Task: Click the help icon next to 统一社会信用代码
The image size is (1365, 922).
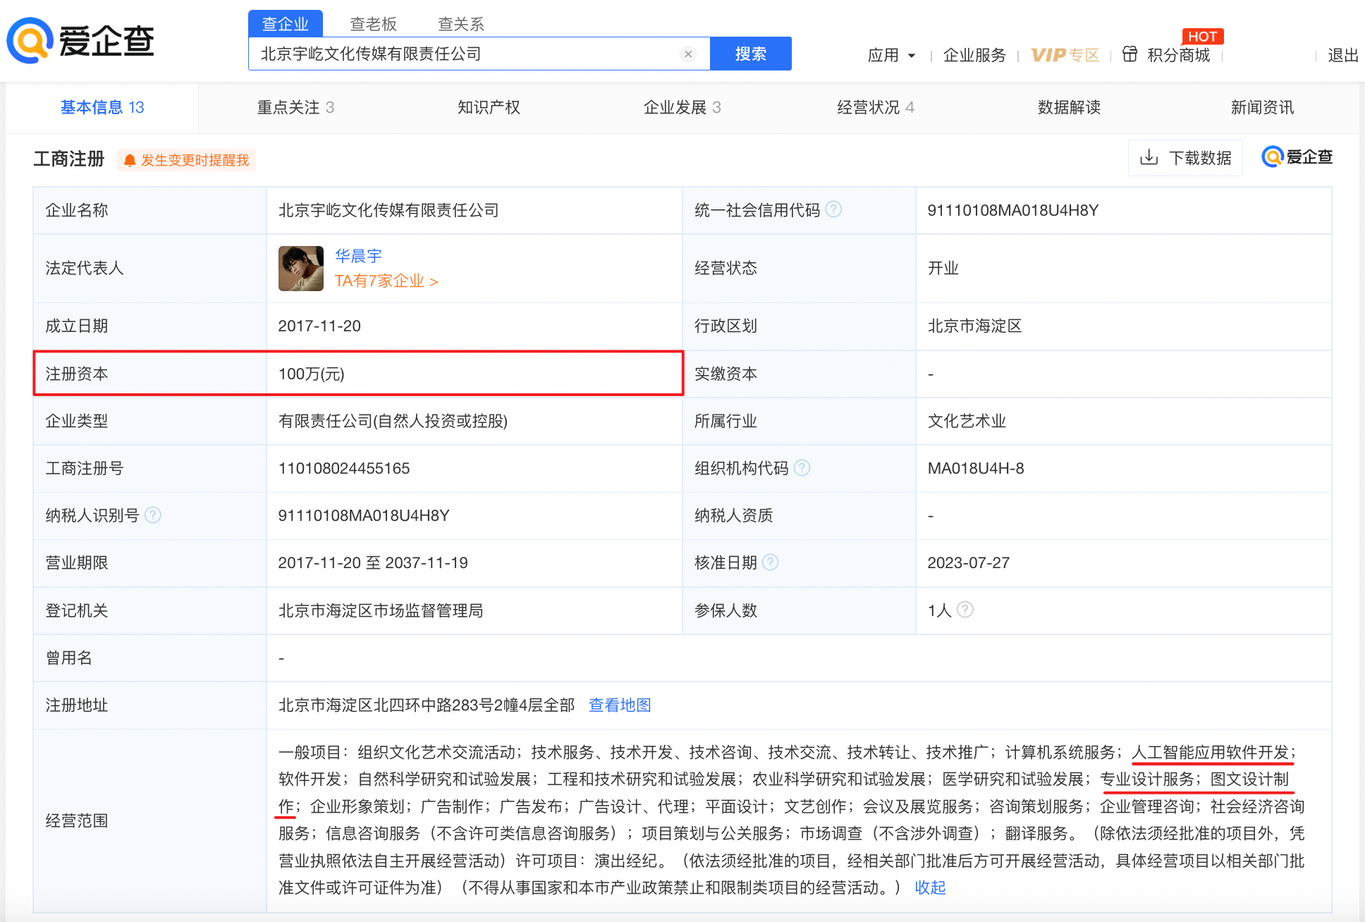Action: (x=833, y=209)
